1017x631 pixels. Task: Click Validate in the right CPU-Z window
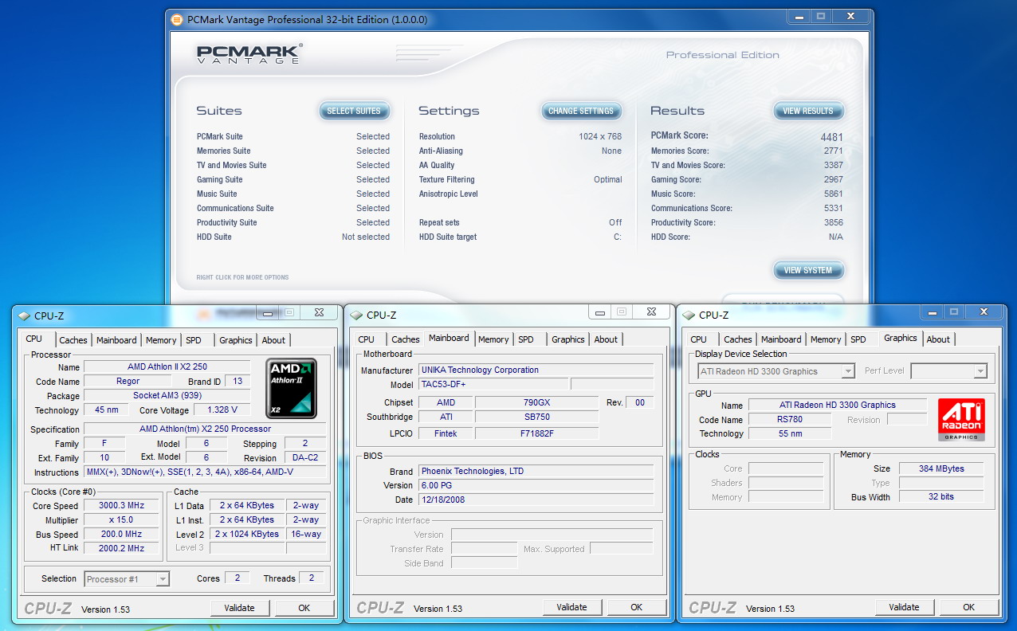(x=904, y=607)
